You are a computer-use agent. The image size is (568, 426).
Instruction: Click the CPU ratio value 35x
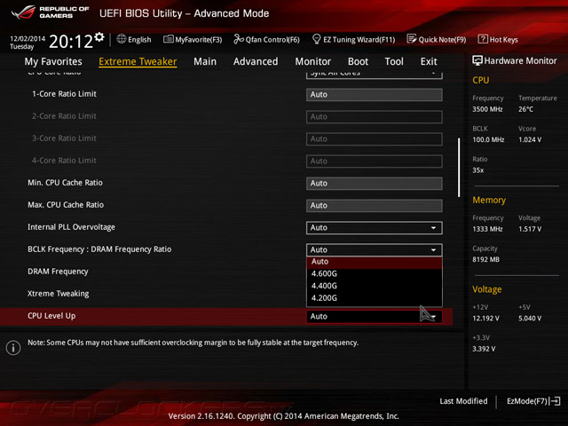[477, 170]
